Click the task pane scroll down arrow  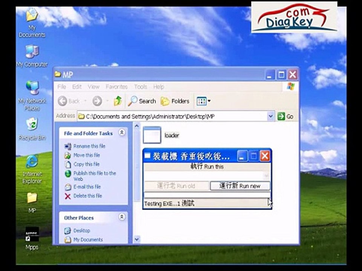click(x=137, y=239)
